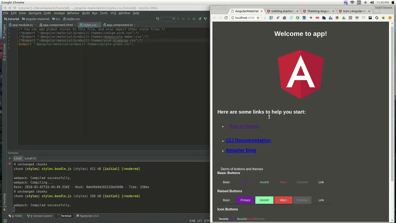The image size is (396, 223).
Task: Open the Angular blog link
Action: pos(241,150)
